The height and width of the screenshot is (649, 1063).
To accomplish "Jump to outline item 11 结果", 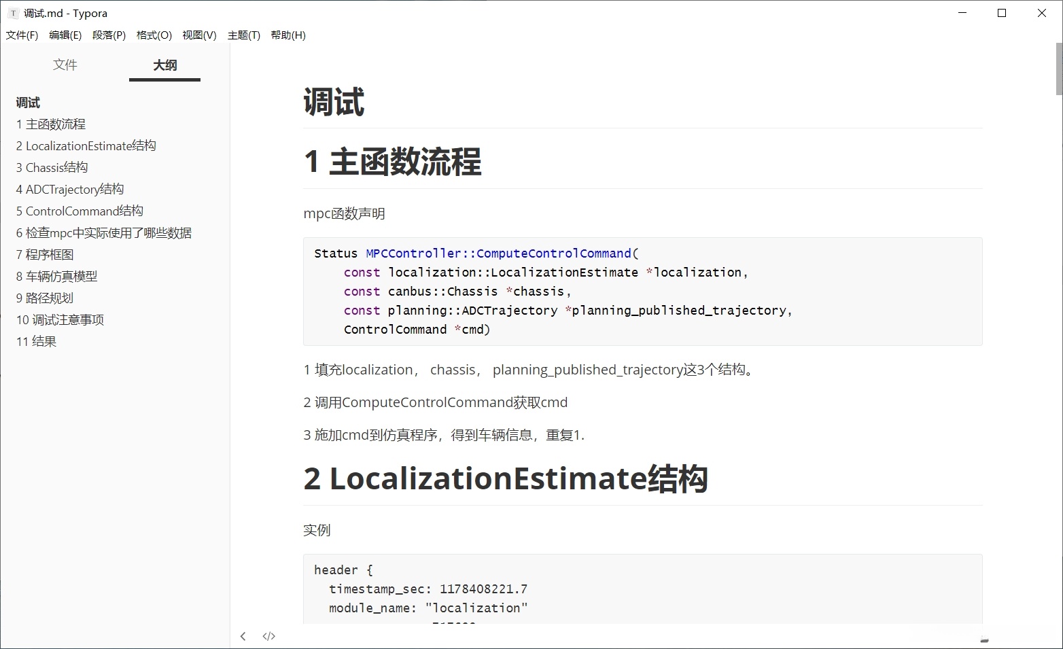I will (x=36, y=341).
